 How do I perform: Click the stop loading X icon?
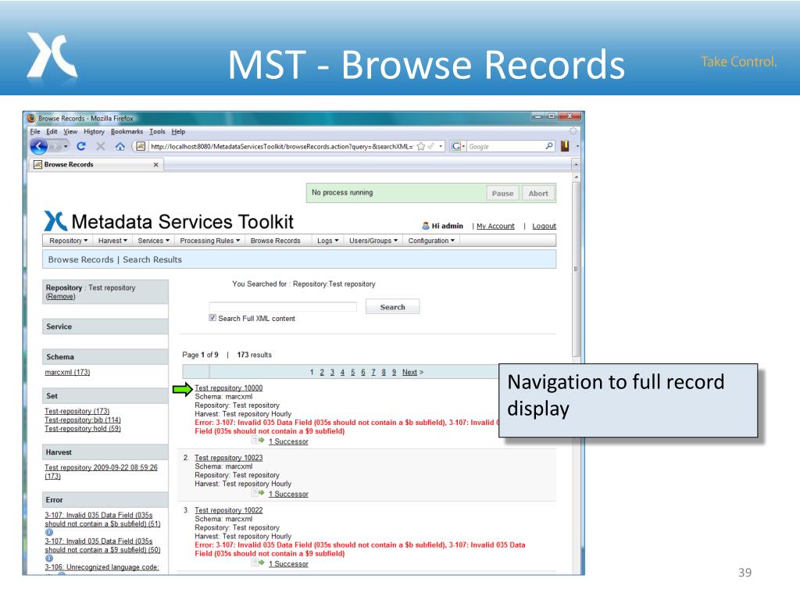(101, 146)
